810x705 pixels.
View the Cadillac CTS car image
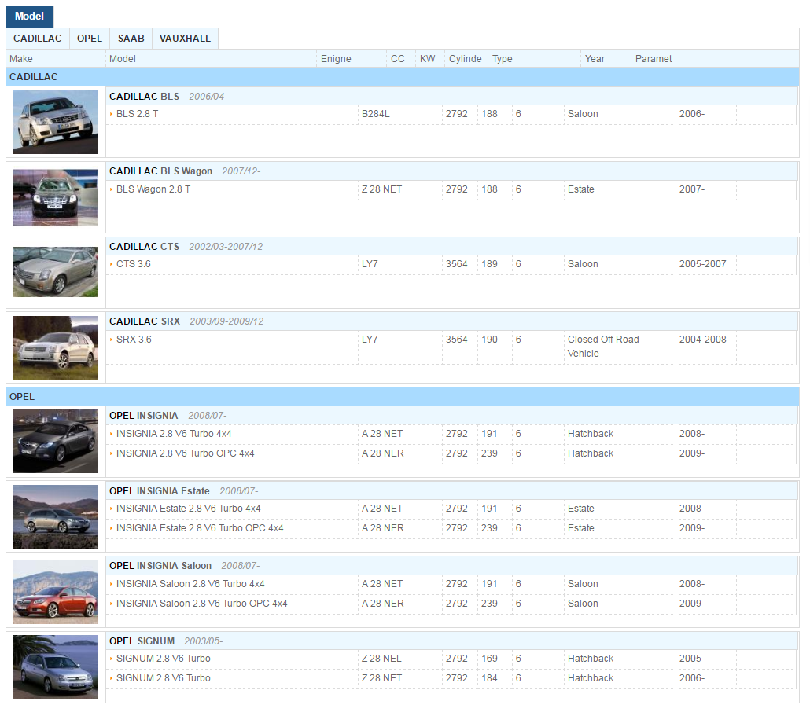click(x=56, y=272)
